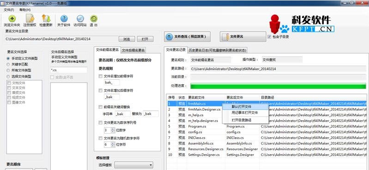Click the After-Rename File (更名后文件) column header

242,97
